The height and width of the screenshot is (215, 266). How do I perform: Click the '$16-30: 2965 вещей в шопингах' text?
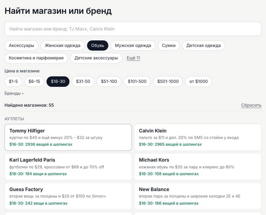170,144
